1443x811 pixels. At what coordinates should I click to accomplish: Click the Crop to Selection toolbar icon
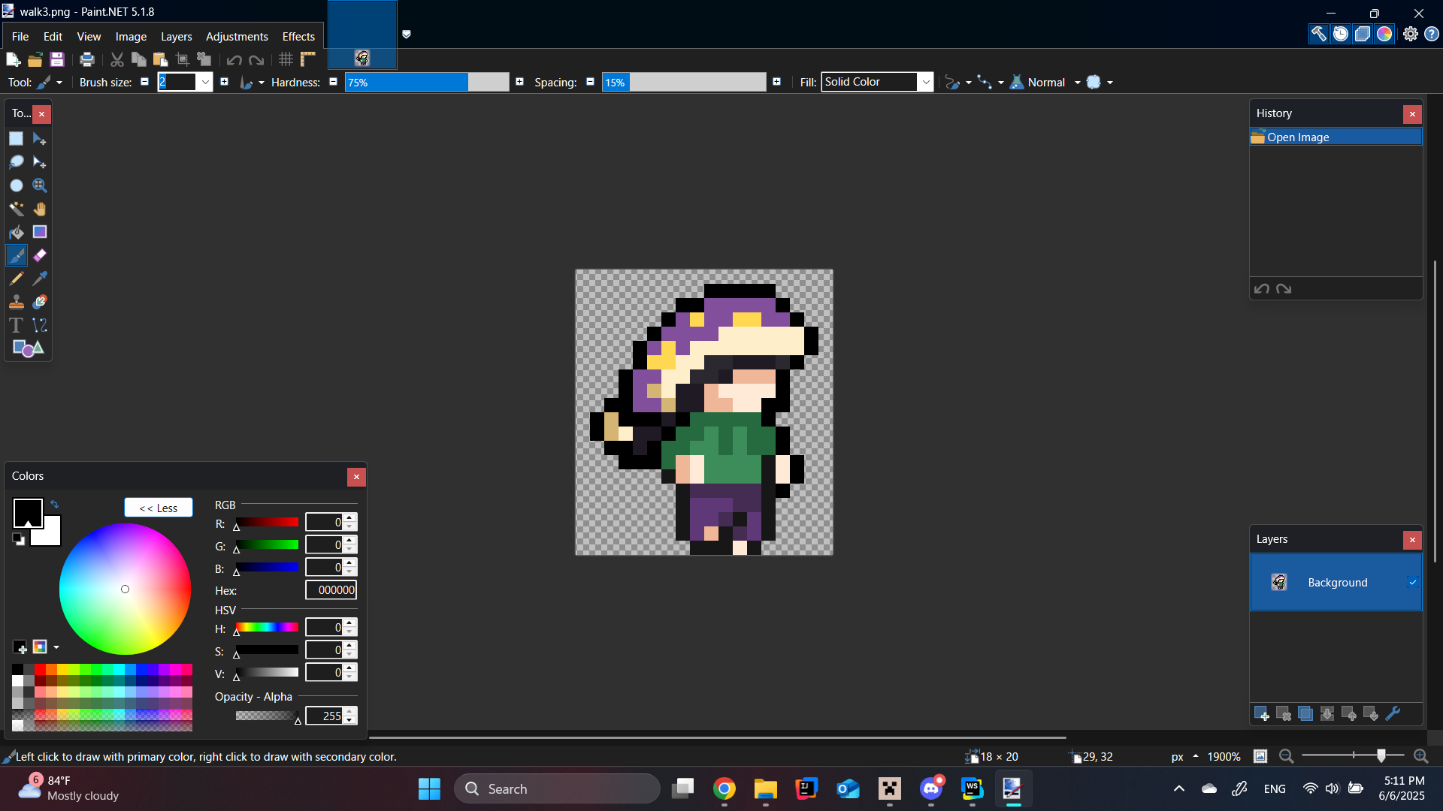[182, 59]
